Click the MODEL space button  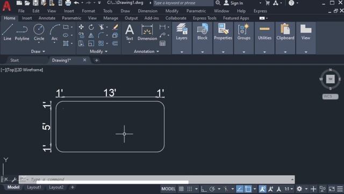coord(168,189)
